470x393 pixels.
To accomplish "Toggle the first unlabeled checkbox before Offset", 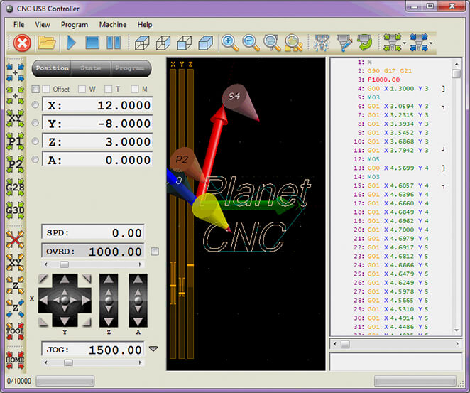I will coord(35,89).
